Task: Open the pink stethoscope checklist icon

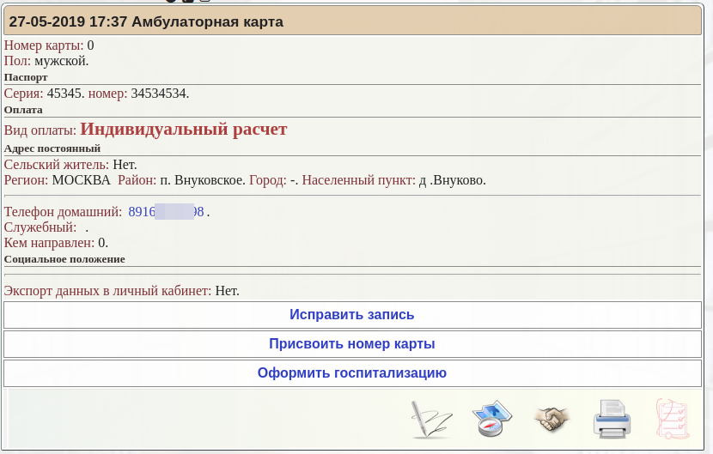Action: click(x=673, y=419)
